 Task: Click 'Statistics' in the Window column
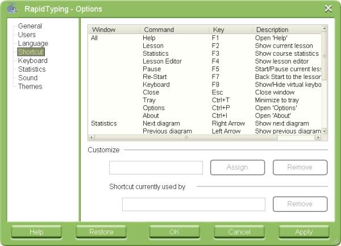tap(104, 123)
